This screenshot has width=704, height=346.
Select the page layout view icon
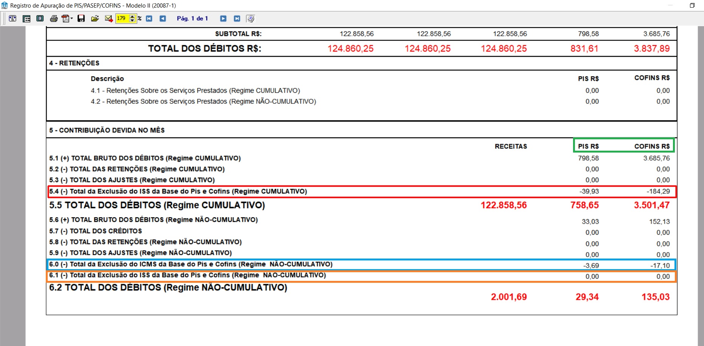[x=26, y=19]
